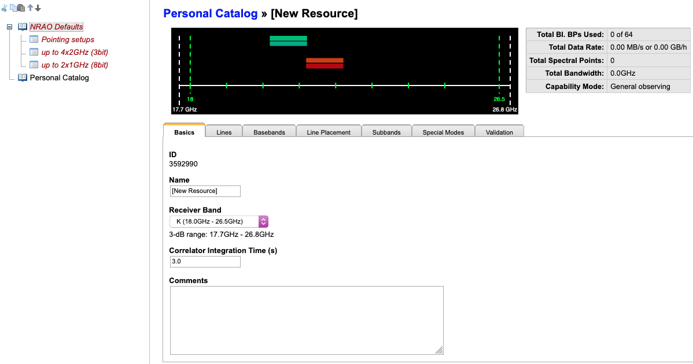693x364 pixels.
Task: Click the resource icon beside Pointing setups
Action: coord(34,39)
